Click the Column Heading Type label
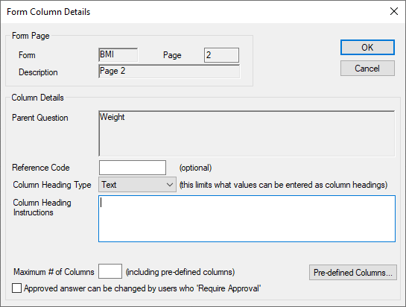This screenshot has width=406, height=307. (52, 185)
